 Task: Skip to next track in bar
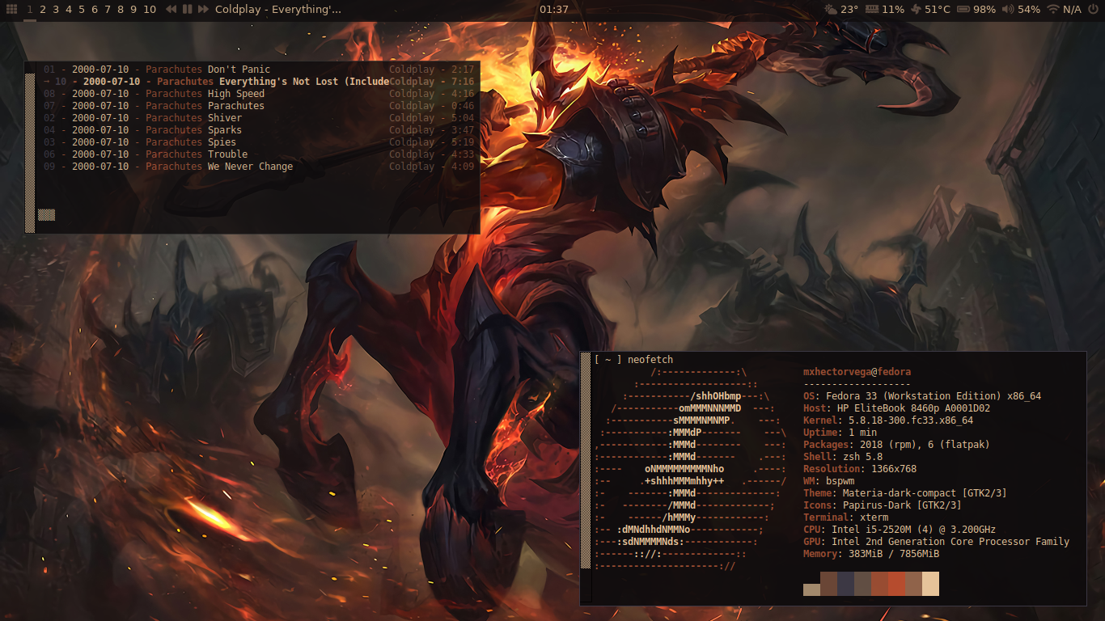(203, 10)
